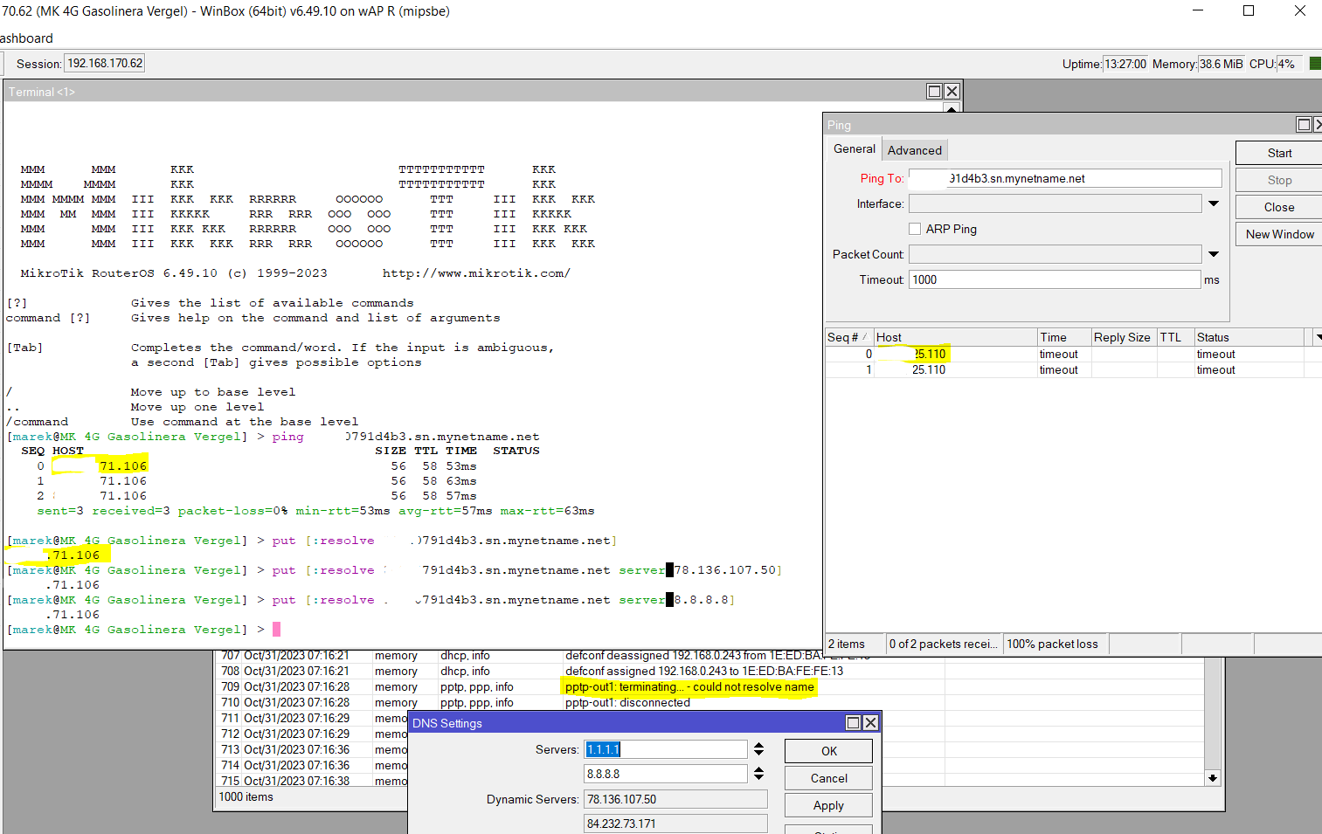Maximize the Terminal window using its restore icon
This screenshot has height=834, width=1322.
(934, 92)
